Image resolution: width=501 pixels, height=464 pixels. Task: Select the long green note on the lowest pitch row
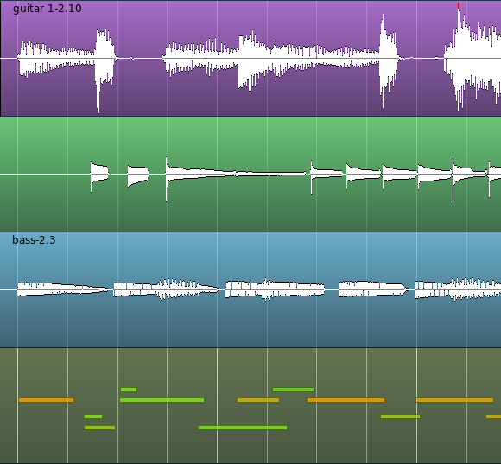(x=243, y=428)
